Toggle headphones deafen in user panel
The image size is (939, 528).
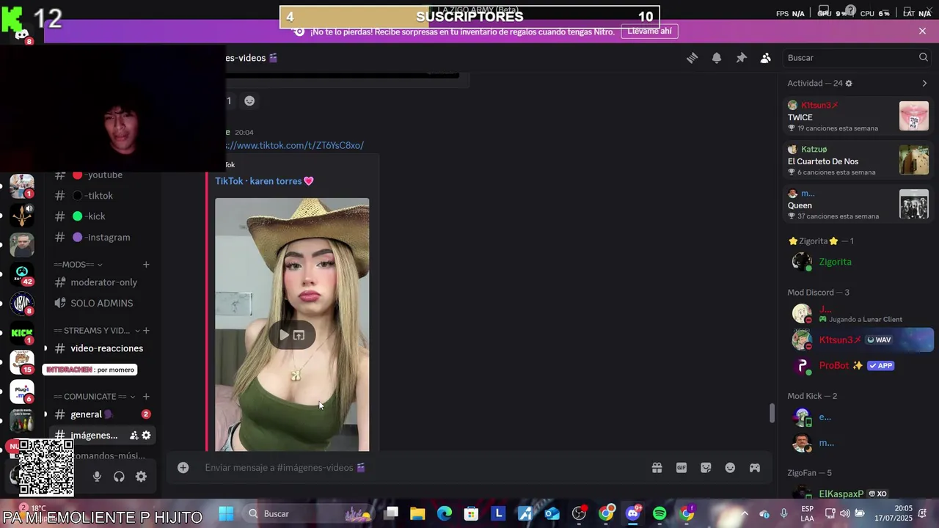(119, 477)
